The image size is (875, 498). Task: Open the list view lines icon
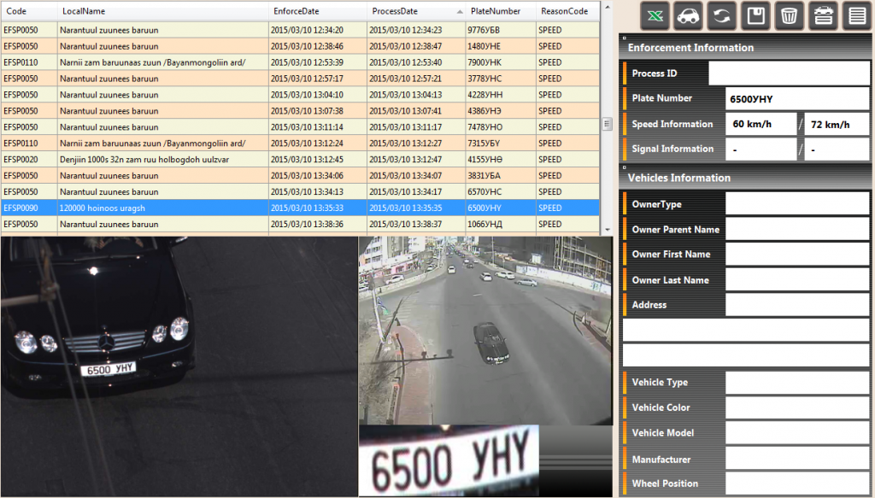856,16
